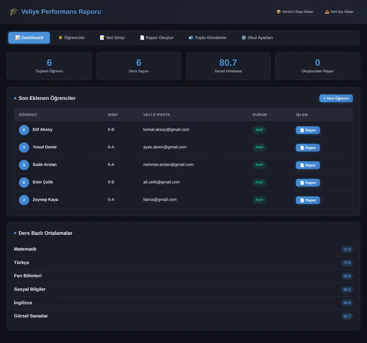367x343 pixels.
Task: Add a student with Yeni Öğrenci
Action: click(x=336, y=98)
